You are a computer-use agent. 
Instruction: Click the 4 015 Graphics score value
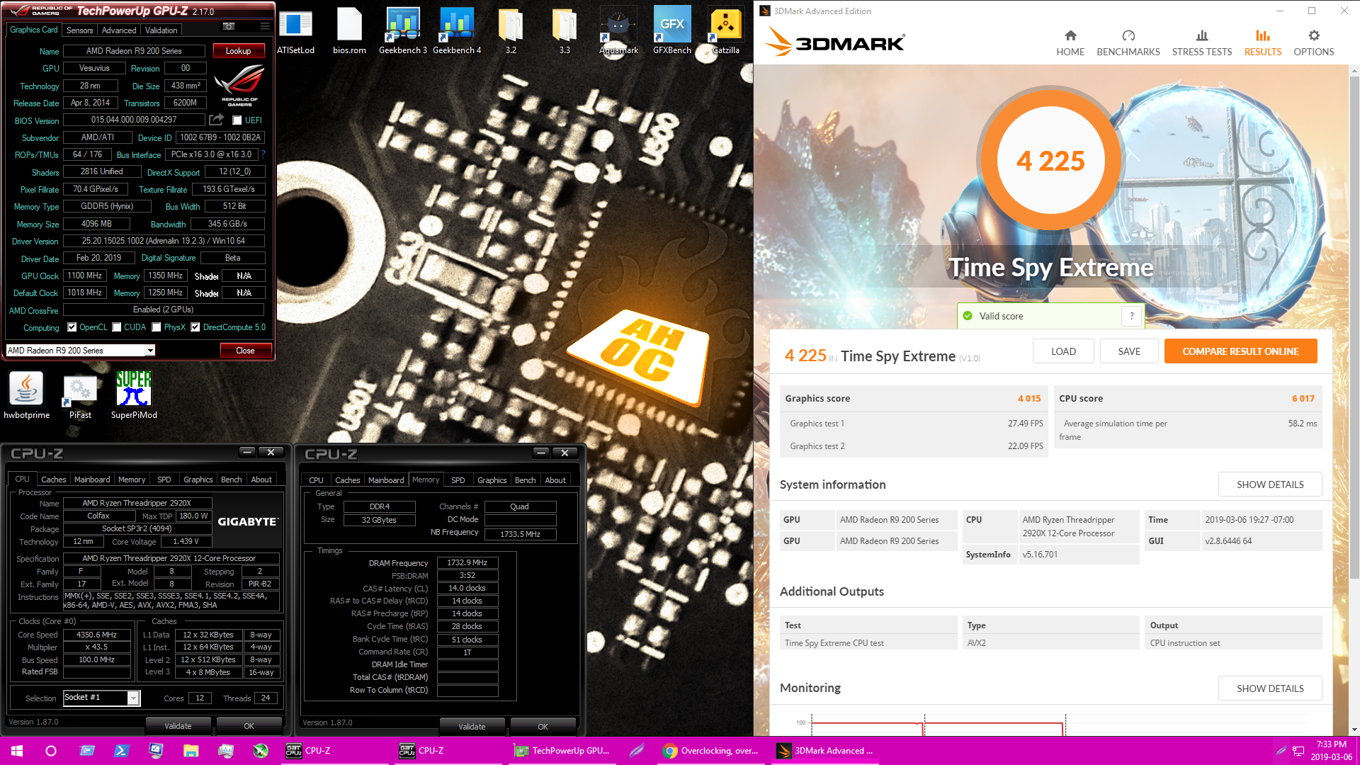coord(1029,399)
